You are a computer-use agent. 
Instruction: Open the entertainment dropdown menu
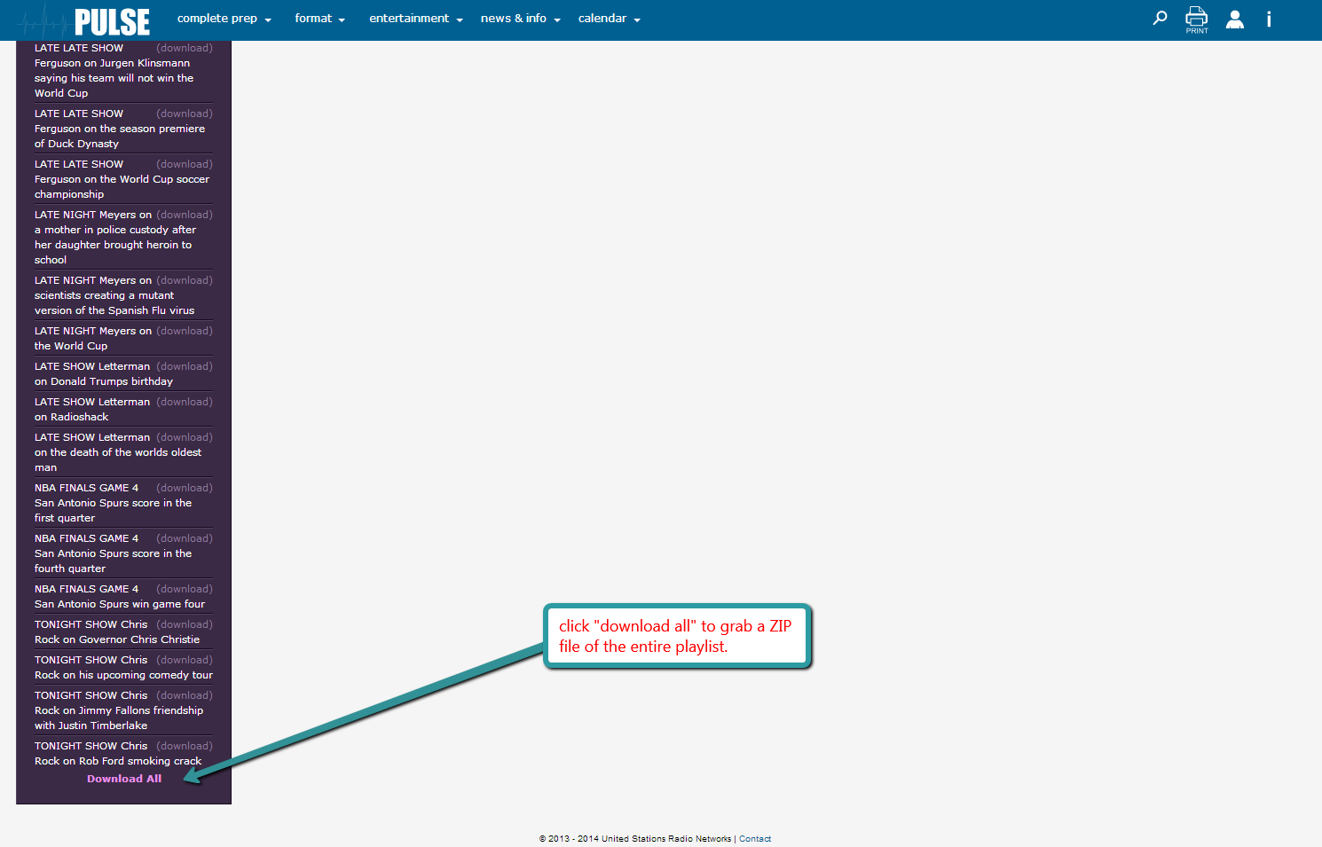pos(416,18)
